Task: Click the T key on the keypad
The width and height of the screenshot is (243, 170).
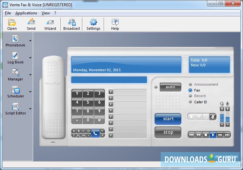Action: tap(74, 136)
